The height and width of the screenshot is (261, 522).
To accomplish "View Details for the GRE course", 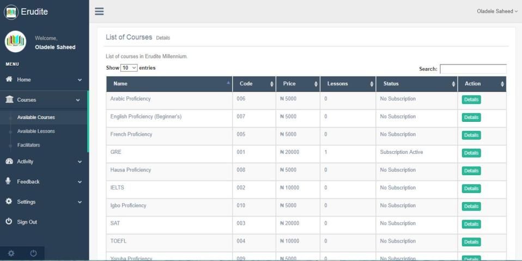I will tap(471, 153).
